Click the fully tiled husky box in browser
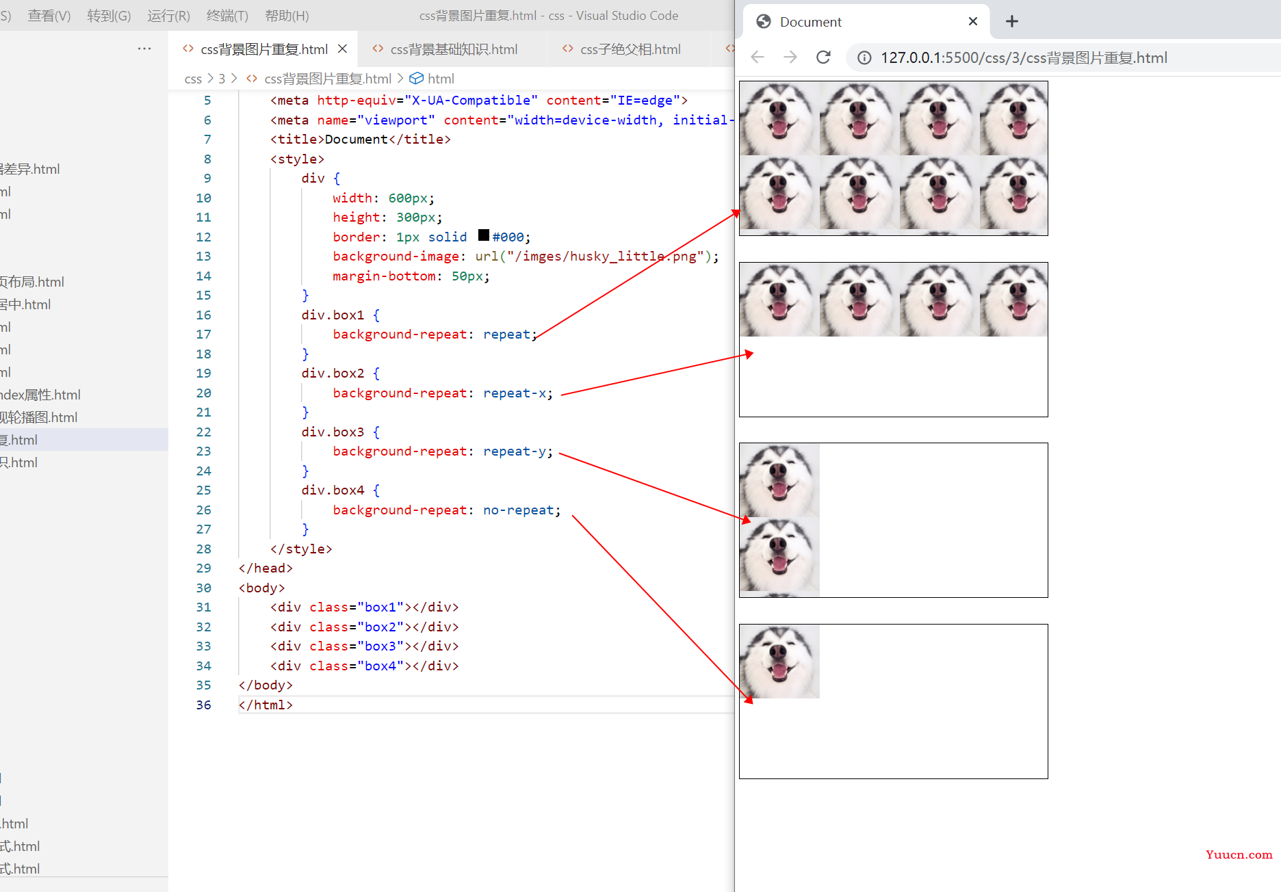 point(893,158)
